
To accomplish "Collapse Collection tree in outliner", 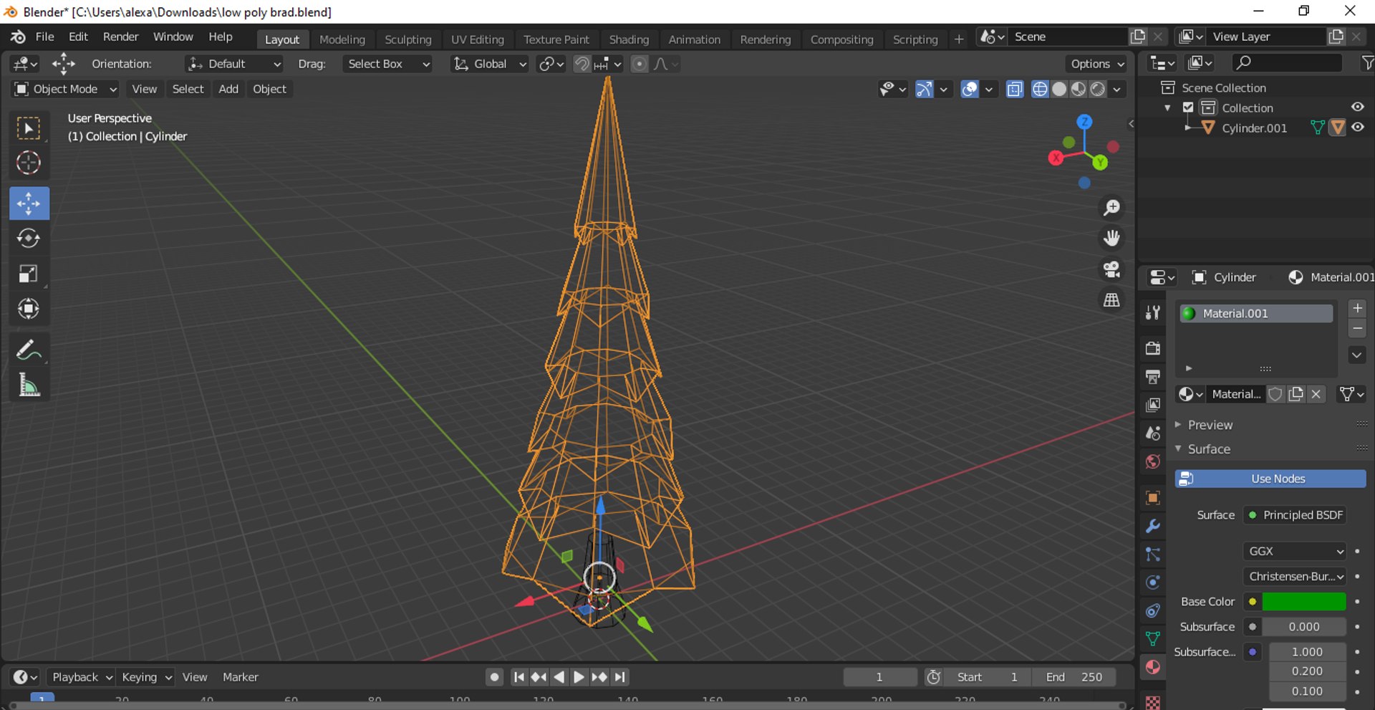I will pyautogui.click(x=1168, y=107).
